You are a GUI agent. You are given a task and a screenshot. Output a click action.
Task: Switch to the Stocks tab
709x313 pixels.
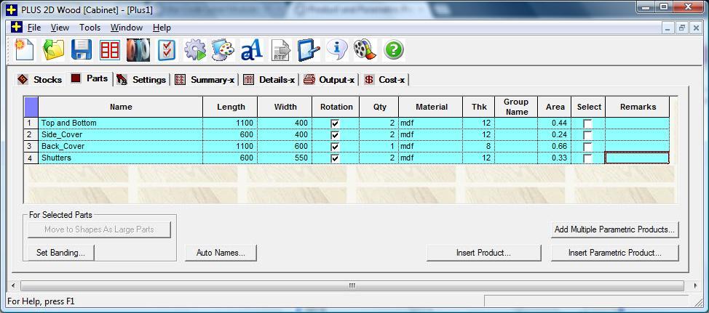[x=41, y=79]
